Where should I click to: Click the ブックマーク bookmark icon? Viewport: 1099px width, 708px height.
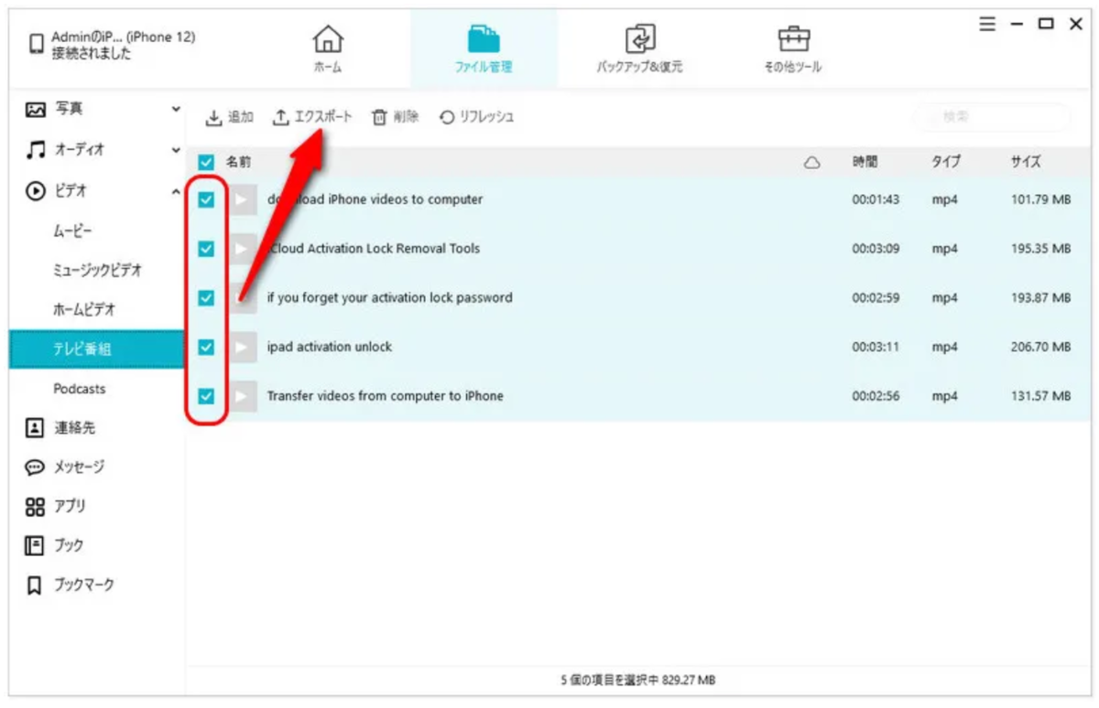[35, 585]
